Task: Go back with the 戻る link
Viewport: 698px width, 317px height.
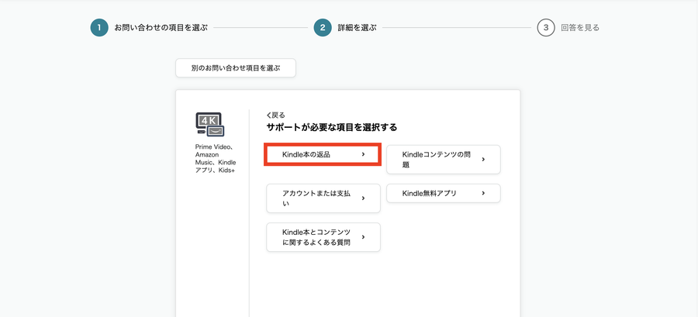Action: tap(275, 115)
